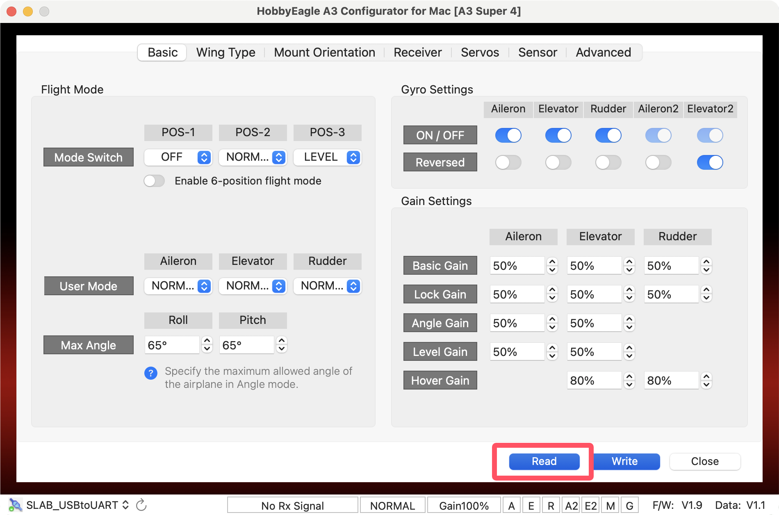This screenshot has width=779, height=515.
Task: Click the Max Angle Roll stepper arrows
Action: coord(207,345)
